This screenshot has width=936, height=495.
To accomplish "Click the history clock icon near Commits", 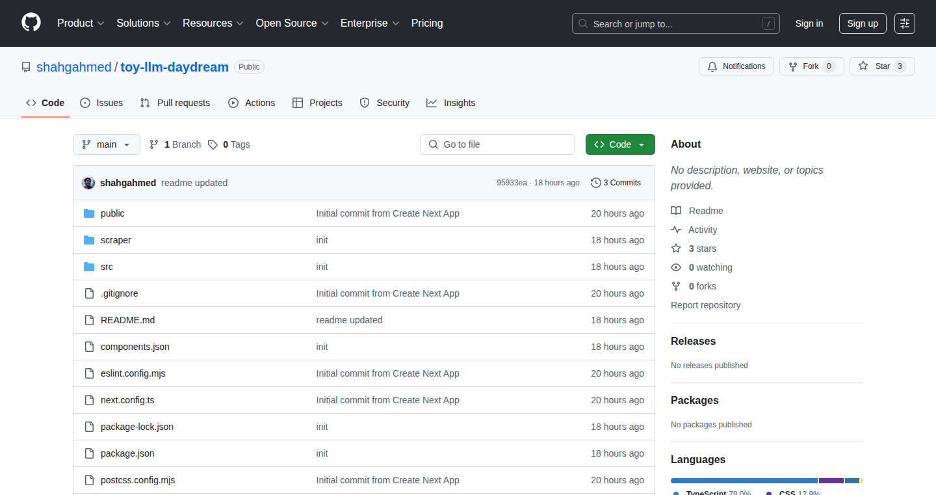I will point(595,183).
